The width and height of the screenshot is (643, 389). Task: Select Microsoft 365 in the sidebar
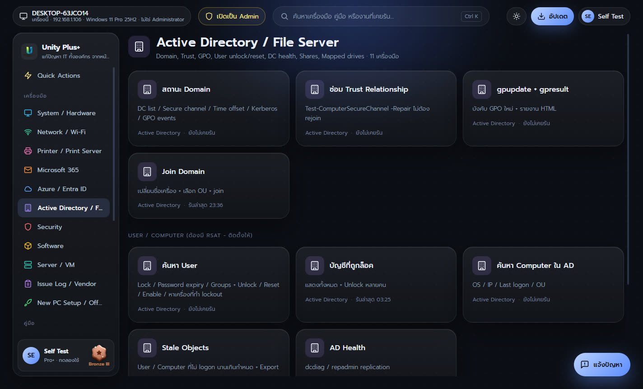click(64, 170)
